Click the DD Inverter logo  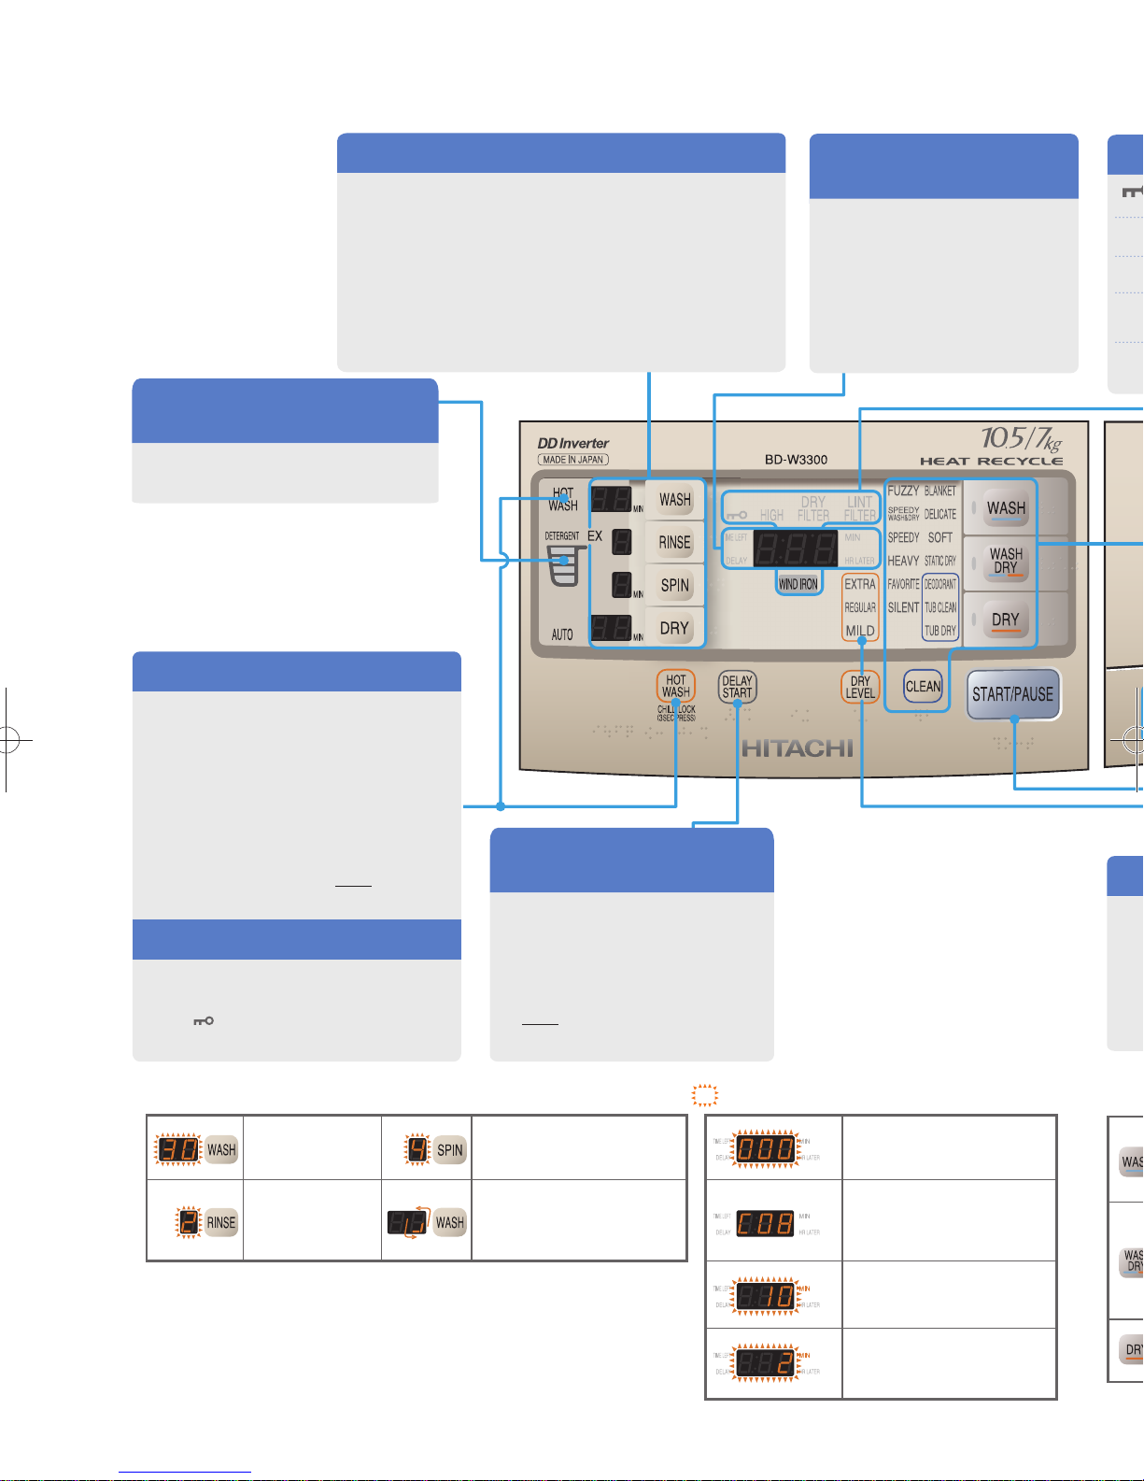[573, 443]
